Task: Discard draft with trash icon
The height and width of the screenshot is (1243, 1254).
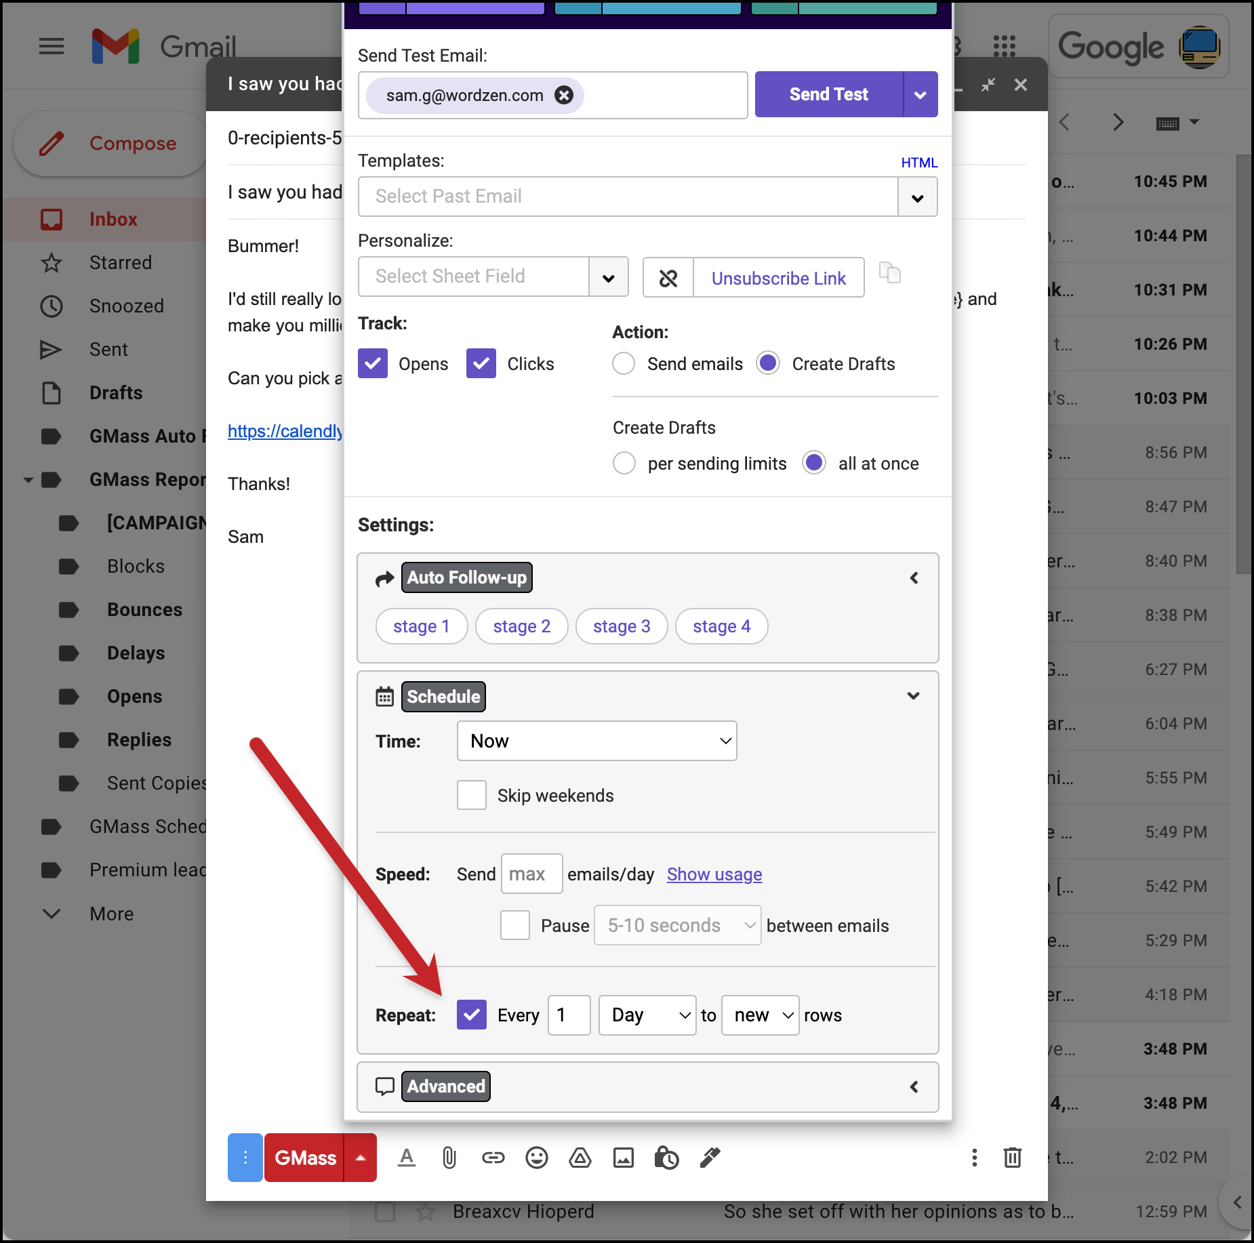Action: [1013, 1158]
